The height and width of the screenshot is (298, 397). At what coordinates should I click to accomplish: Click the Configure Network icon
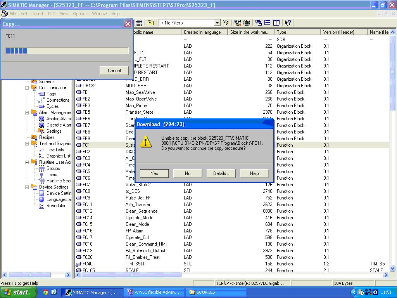238,23
